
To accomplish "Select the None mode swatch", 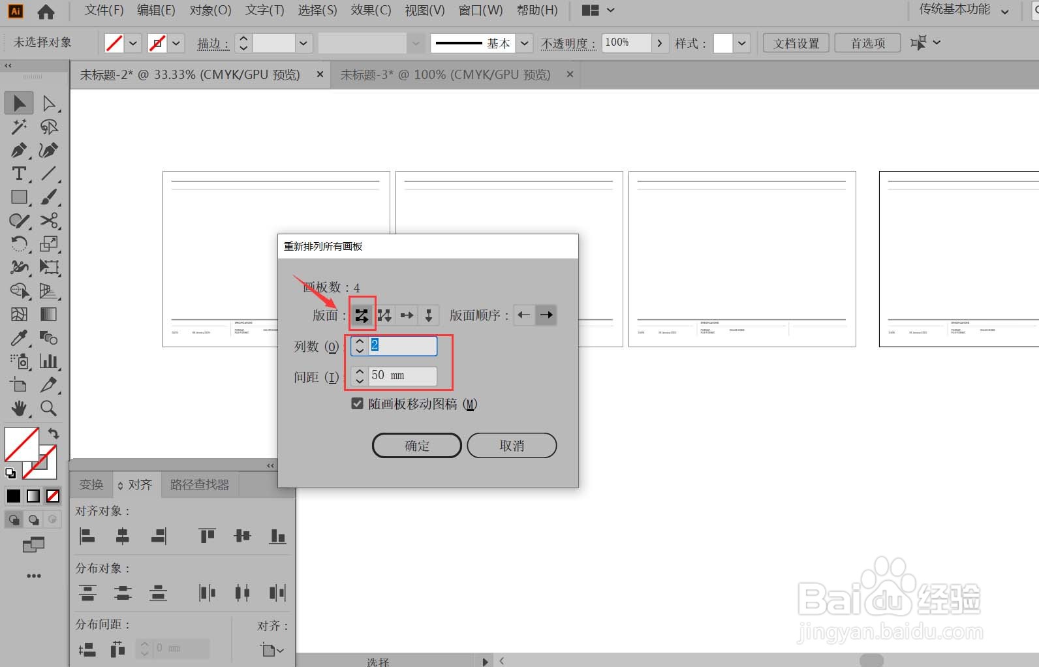I will pyautogui.click(x=53, y=496).
